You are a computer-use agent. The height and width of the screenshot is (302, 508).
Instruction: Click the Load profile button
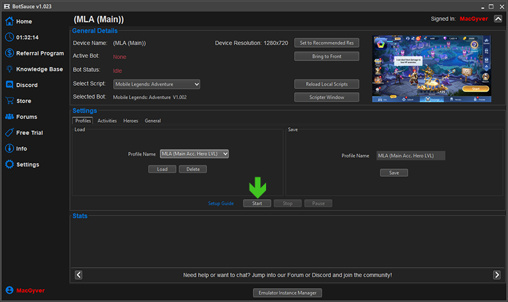coord(163,169)
